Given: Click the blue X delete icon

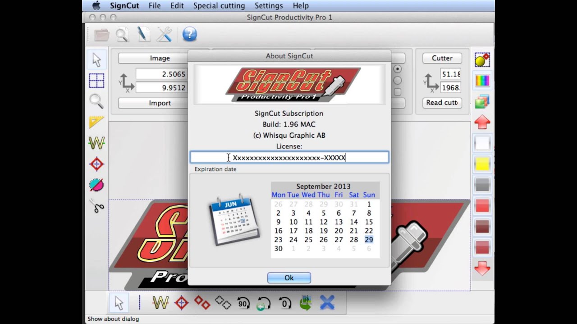Looking at the screenshot, I should coord(327,302).
